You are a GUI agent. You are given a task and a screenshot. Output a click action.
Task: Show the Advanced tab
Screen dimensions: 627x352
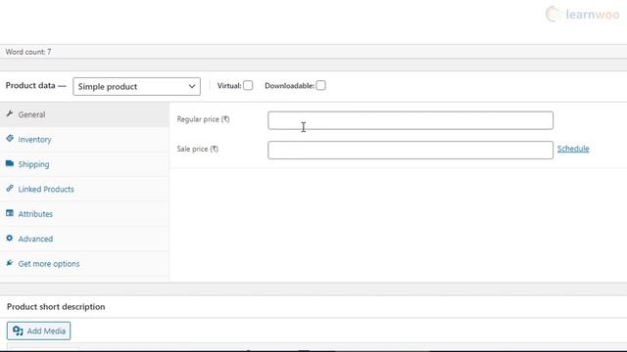(x=84, y=239)
